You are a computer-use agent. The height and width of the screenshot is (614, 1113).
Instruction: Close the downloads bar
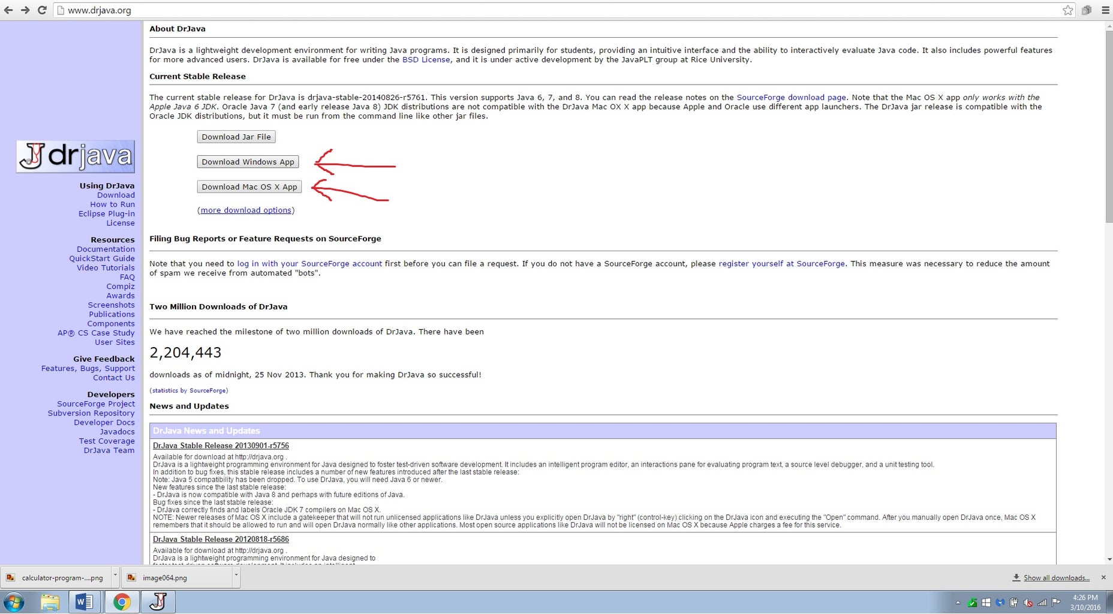point(1103,577)
